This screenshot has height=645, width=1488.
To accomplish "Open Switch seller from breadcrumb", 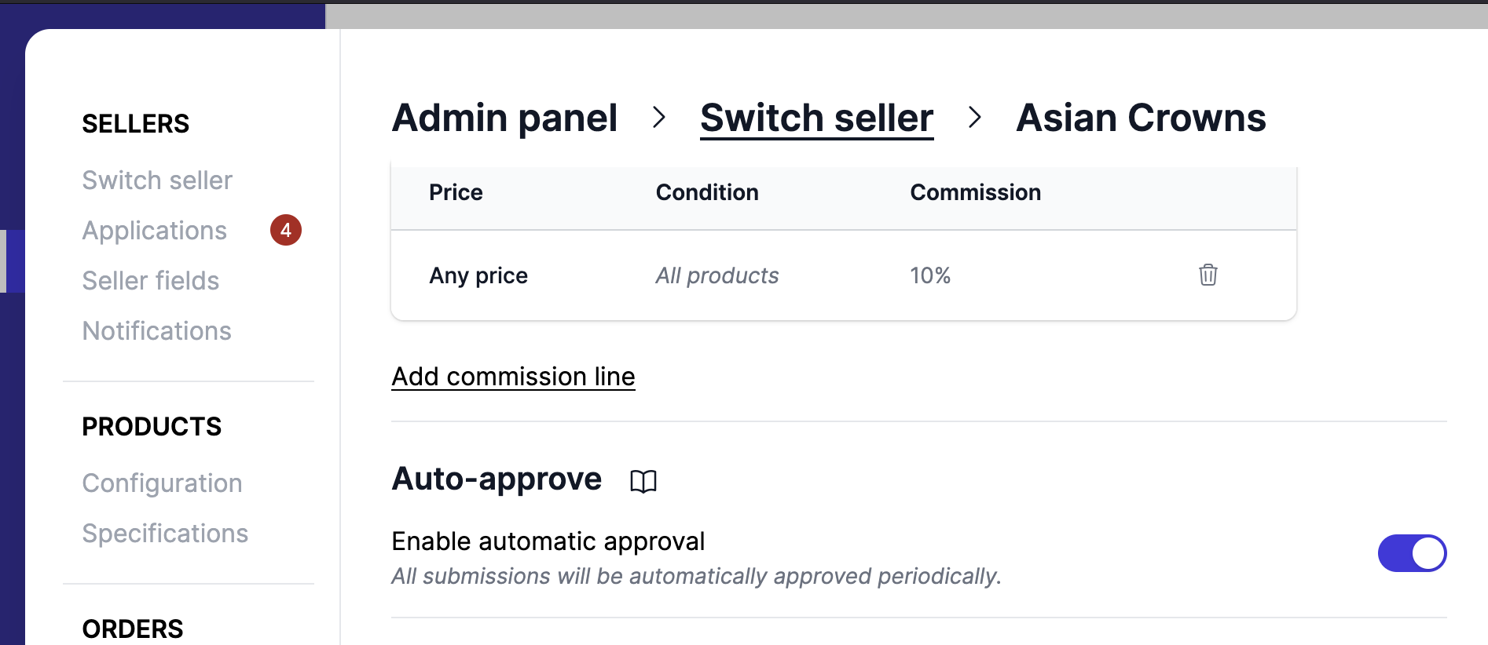I will [x=816, y=118].
